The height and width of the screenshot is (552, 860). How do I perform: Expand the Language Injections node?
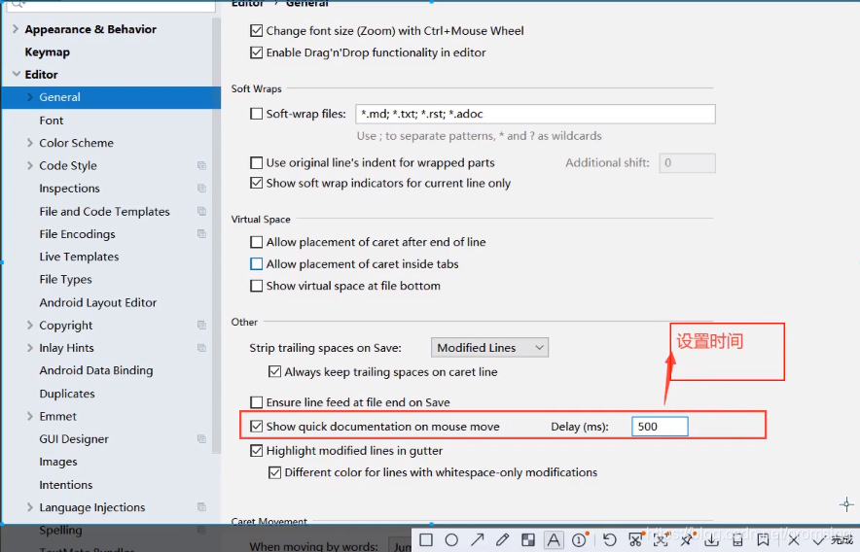[29, 507]
